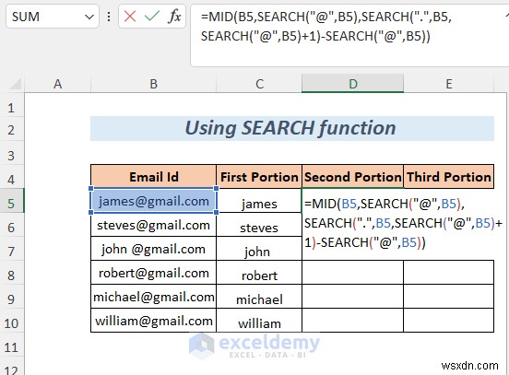The height and width of the screenshot is (375, 509).
Task: Select column D header
Action: (x=352, y=84)
